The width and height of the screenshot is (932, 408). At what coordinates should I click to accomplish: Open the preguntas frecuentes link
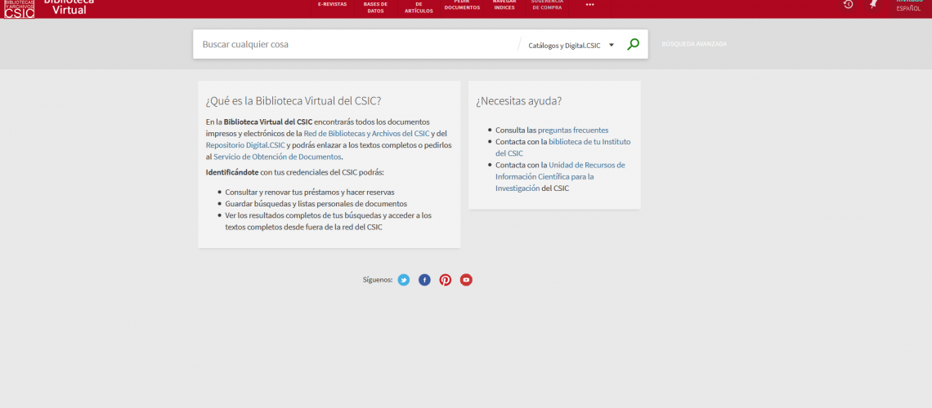(x=573, y=131)
